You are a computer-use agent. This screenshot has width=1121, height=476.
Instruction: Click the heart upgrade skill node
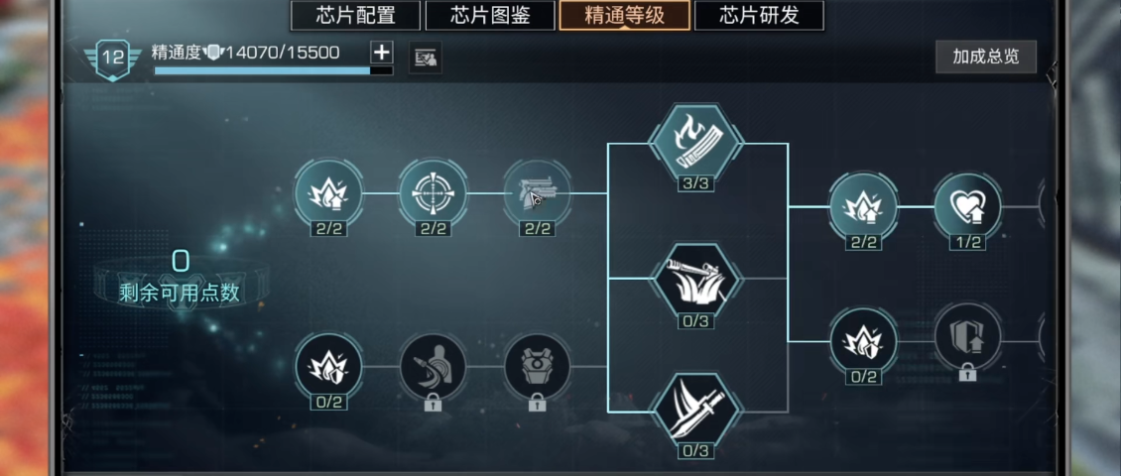967,206
